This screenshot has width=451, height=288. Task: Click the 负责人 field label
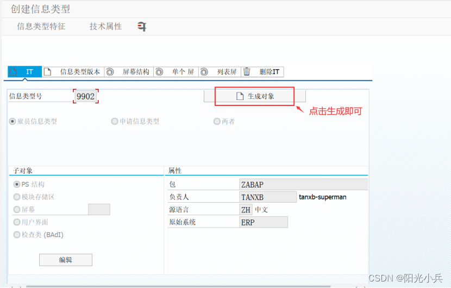[x=179, y=197]
